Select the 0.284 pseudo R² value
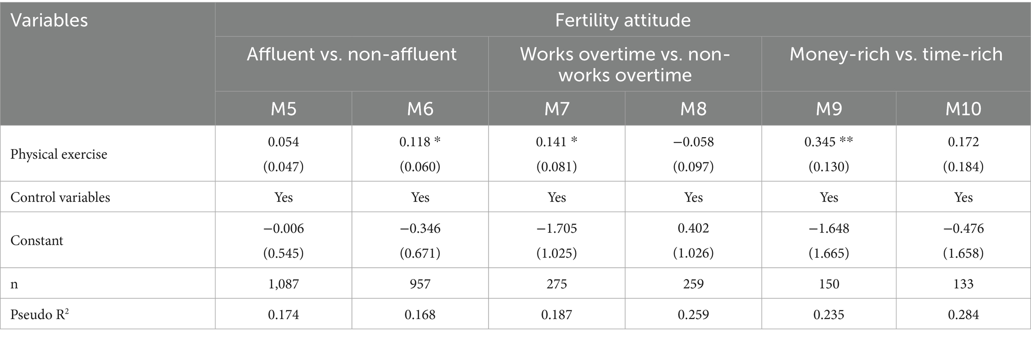This screenshot has width=1031, height=338. click(x=963, y=315)
